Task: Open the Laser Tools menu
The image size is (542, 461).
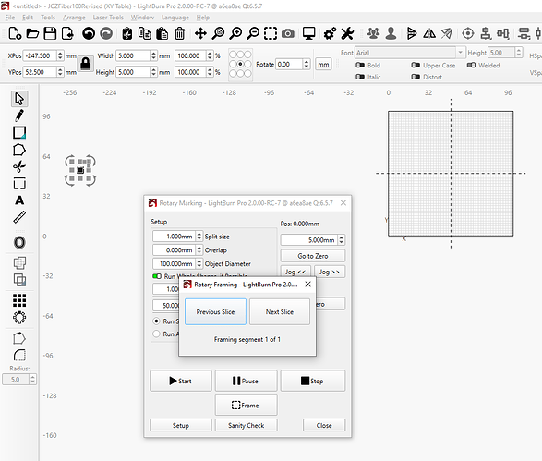Action: coord(108,18)
